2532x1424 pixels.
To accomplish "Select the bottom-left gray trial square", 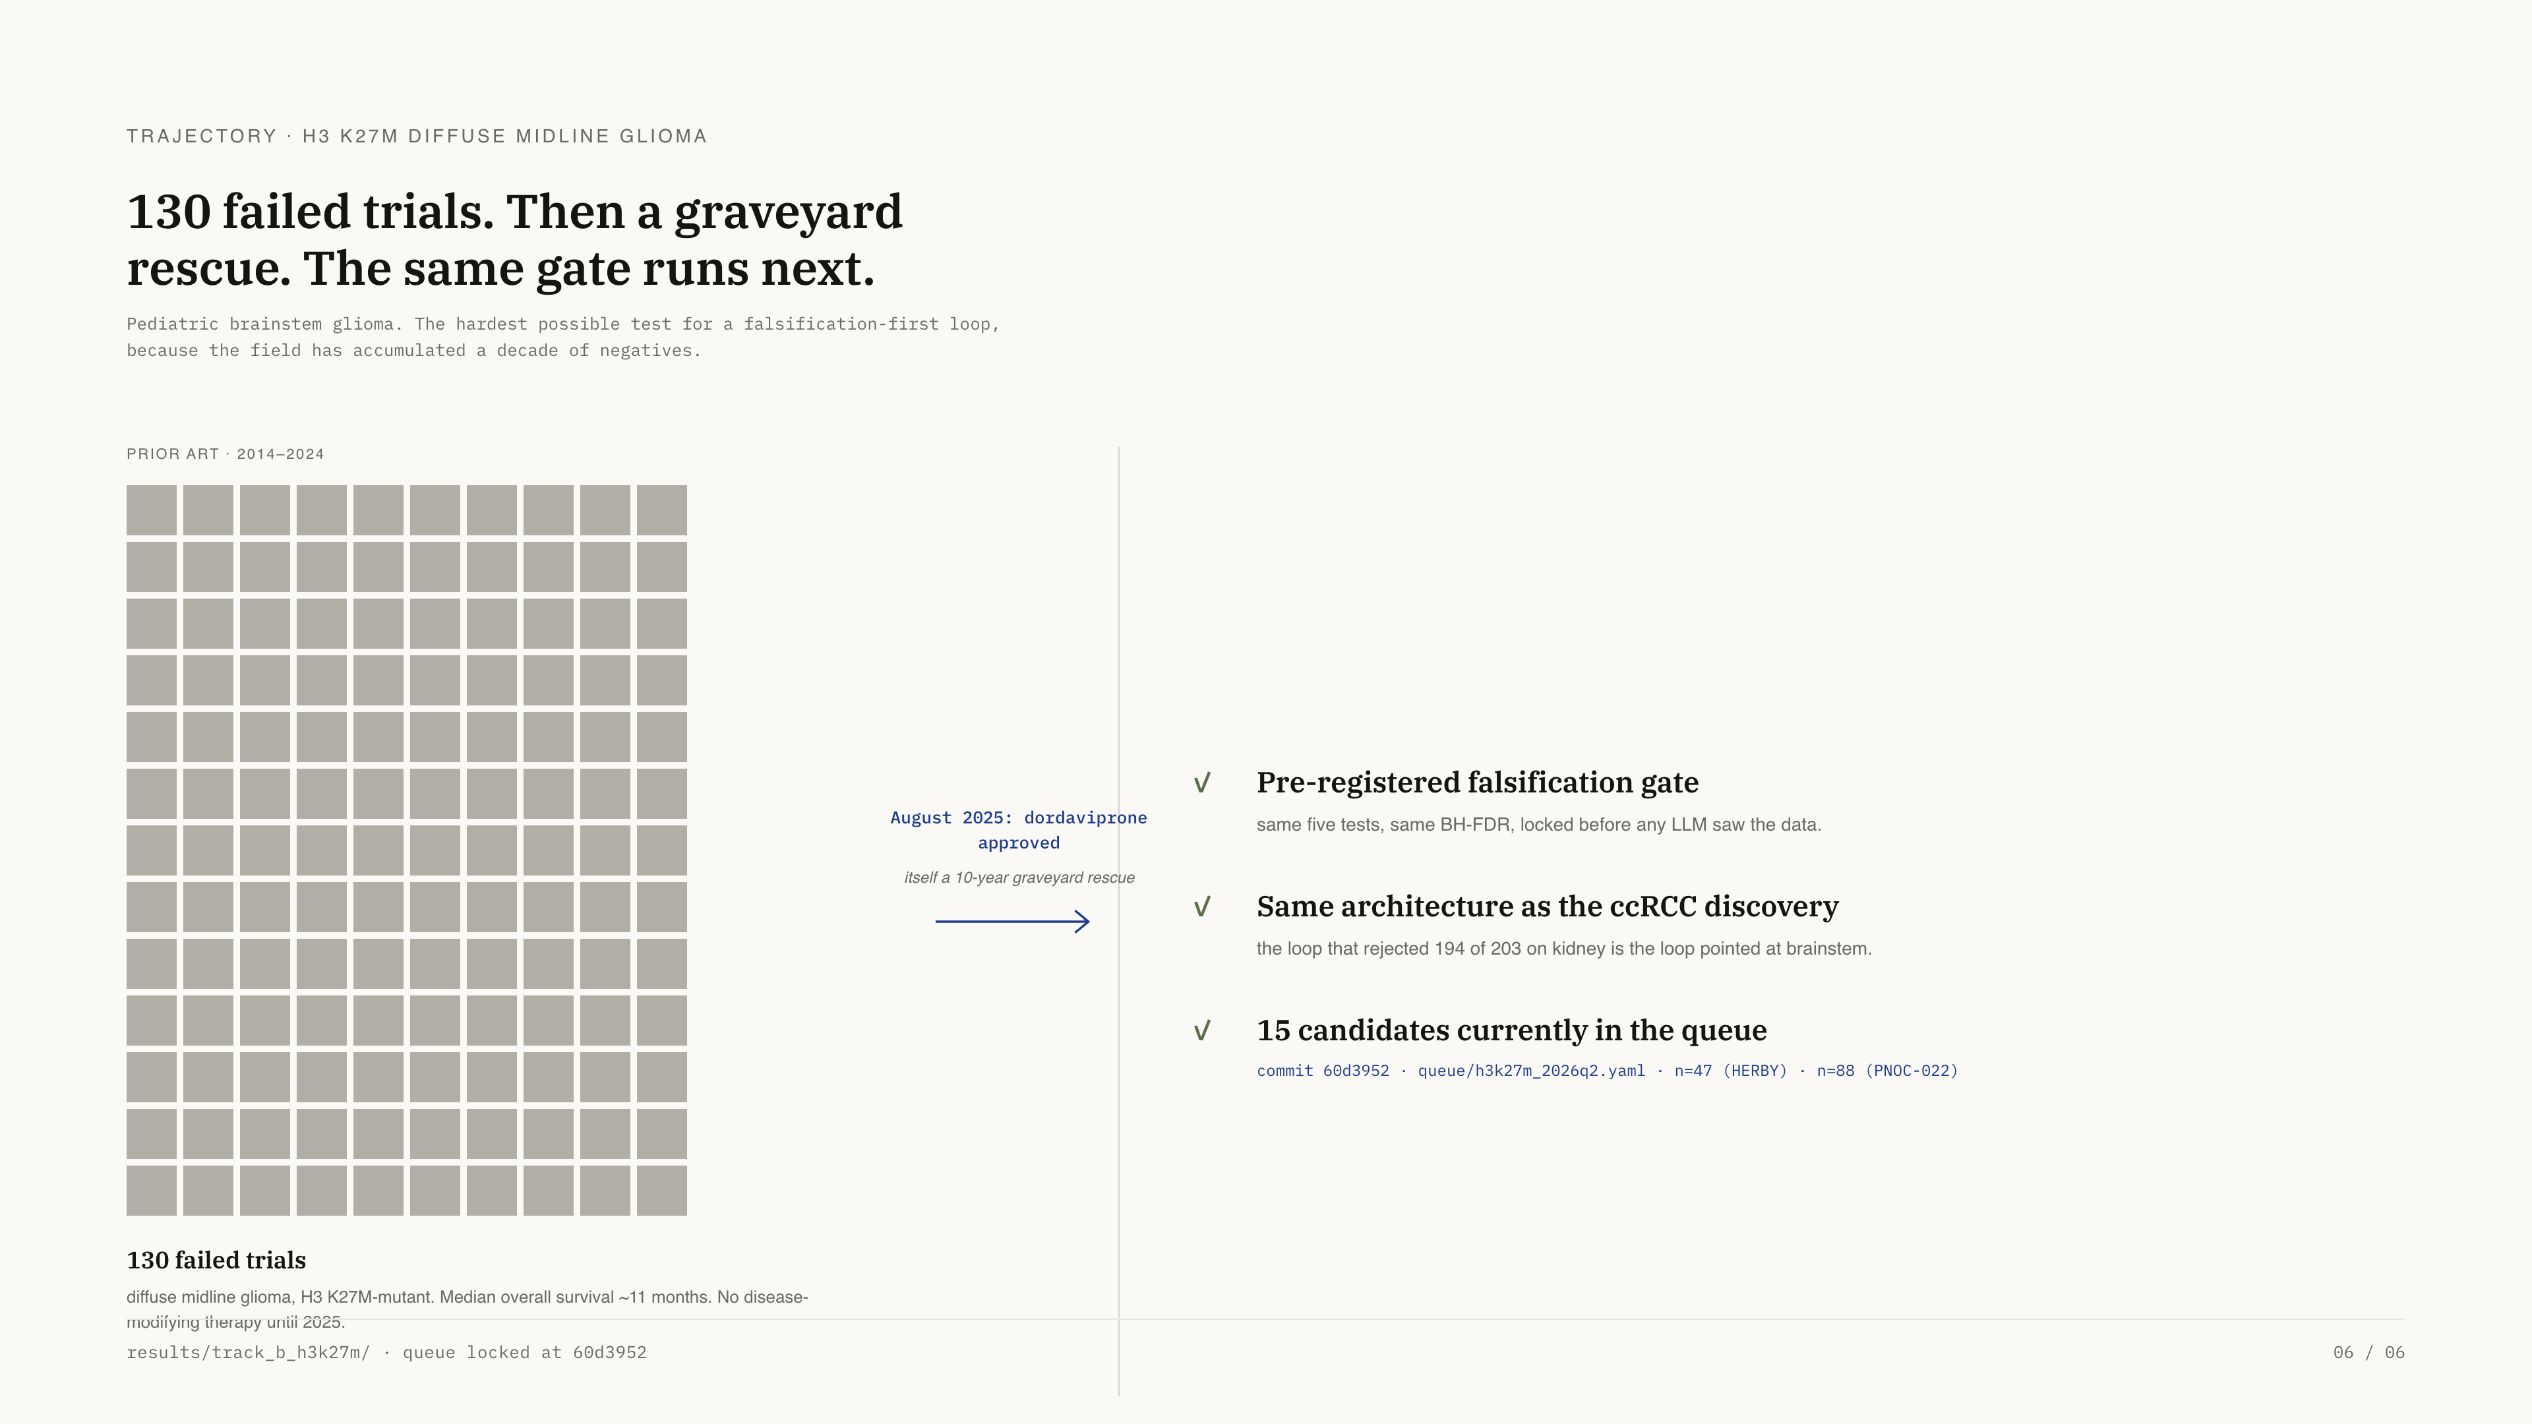I will click(x=152, y=1190).
